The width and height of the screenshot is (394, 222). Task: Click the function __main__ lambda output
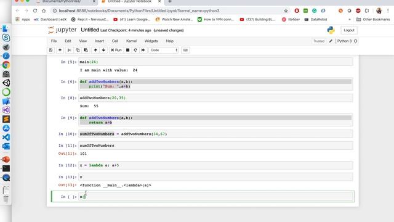pyautogui.click(x=115, y=185)
